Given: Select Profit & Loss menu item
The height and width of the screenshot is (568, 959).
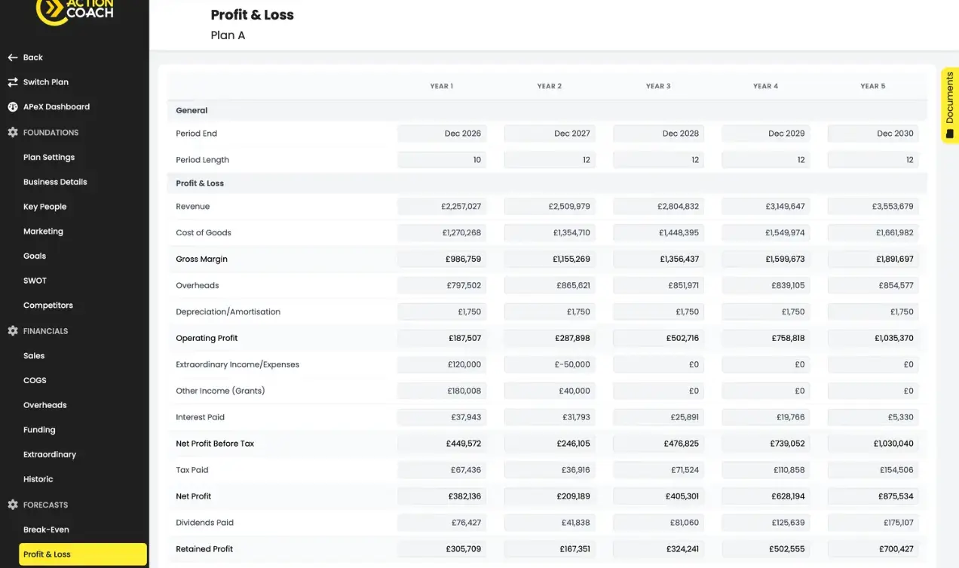Looking at the screenshot, I should point(83,554).
